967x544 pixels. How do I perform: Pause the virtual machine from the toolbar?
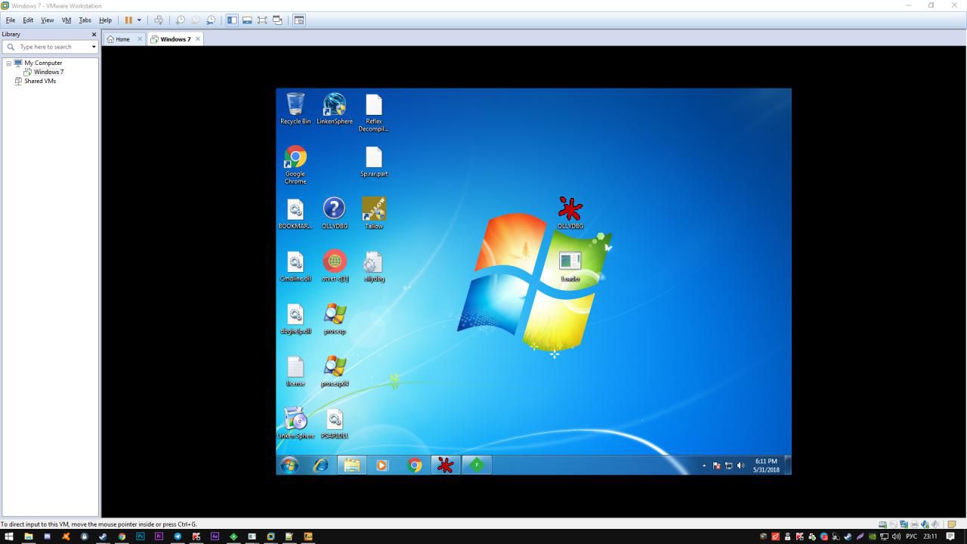[x=128, y=20]
